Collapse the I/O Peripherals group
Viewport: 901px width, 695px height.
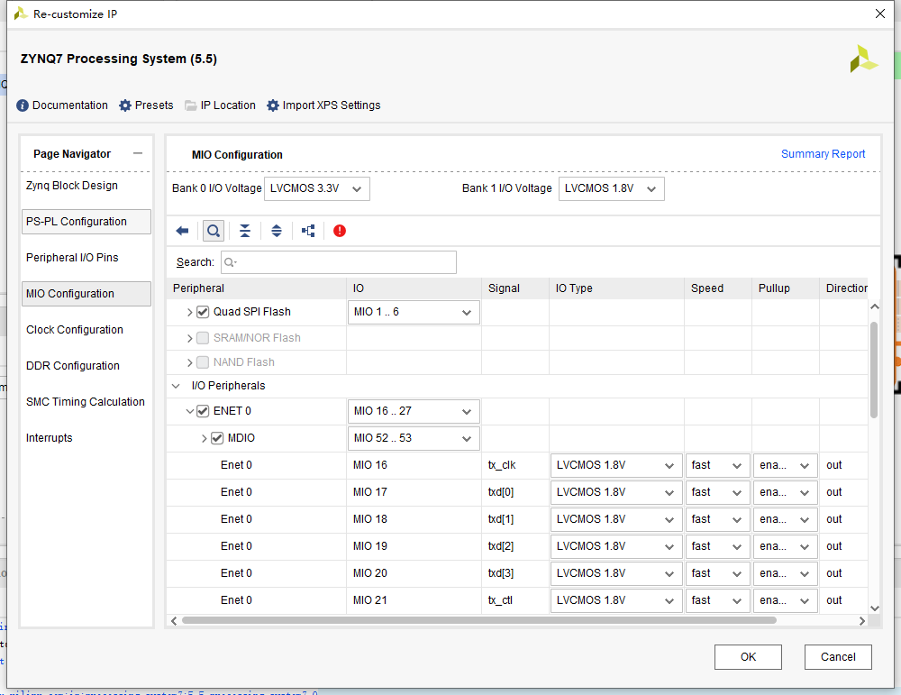pos(176,386)
